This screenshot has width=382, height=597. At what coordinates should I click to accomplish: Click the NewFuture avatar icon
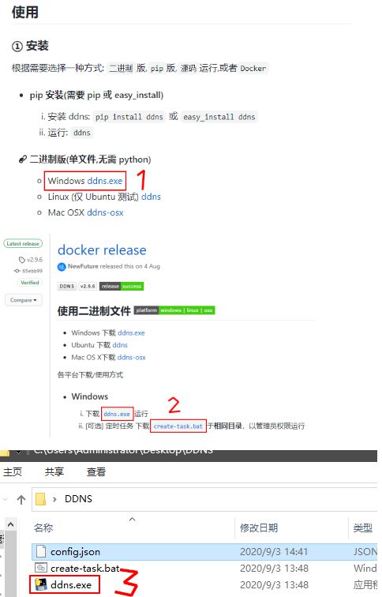62,267
